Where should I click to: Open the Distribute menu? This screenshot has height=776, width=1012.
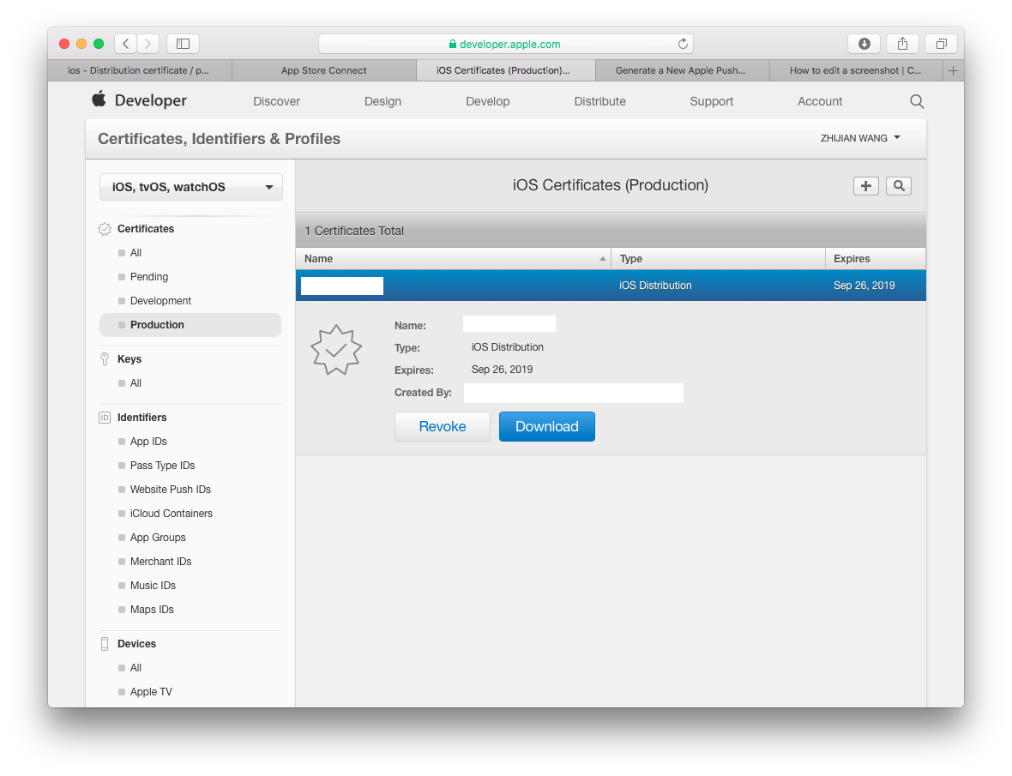(x=600, y=101)
